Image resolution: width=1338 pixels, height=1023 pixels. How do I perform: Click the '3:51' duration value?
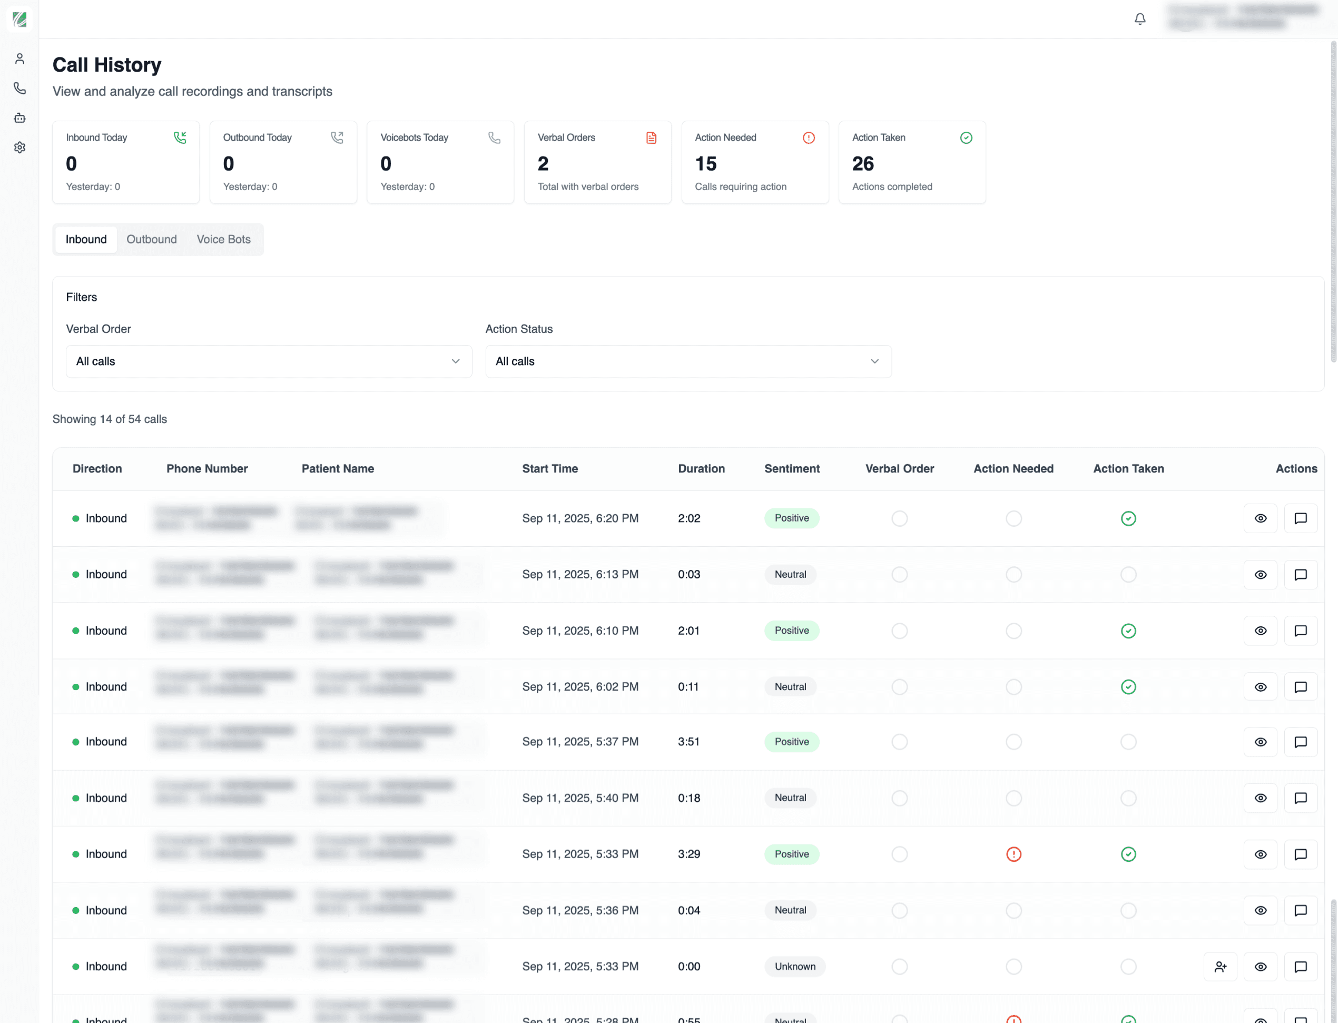[688, 742]
